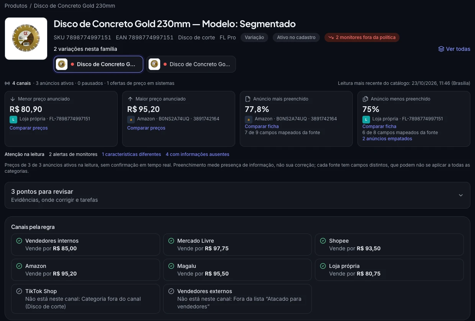Viewport: 475px width, 321px height.
Task: Click the 77,8% fill rate value
Action: click(257, 109)
